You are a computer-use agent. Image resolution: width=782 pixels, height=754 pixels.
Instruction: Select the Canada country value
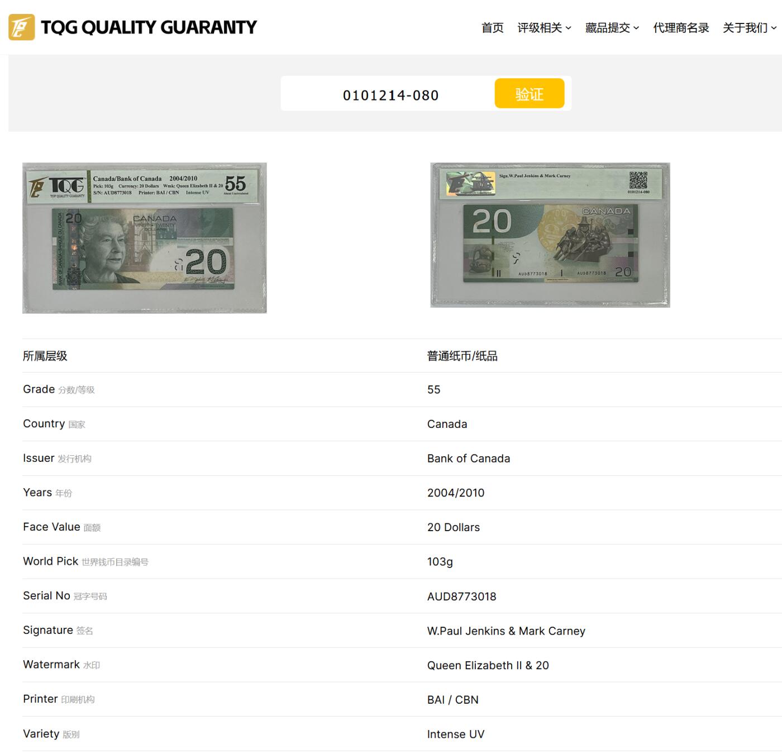click(447, 424)
